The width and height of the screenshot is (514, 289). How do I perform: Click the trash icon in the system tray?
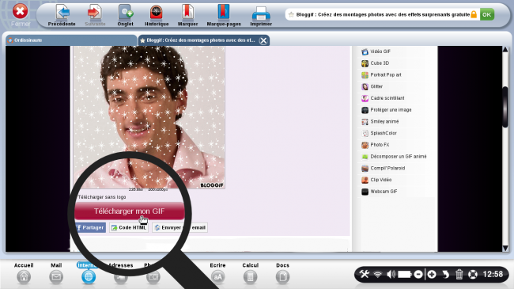point(459,274)
